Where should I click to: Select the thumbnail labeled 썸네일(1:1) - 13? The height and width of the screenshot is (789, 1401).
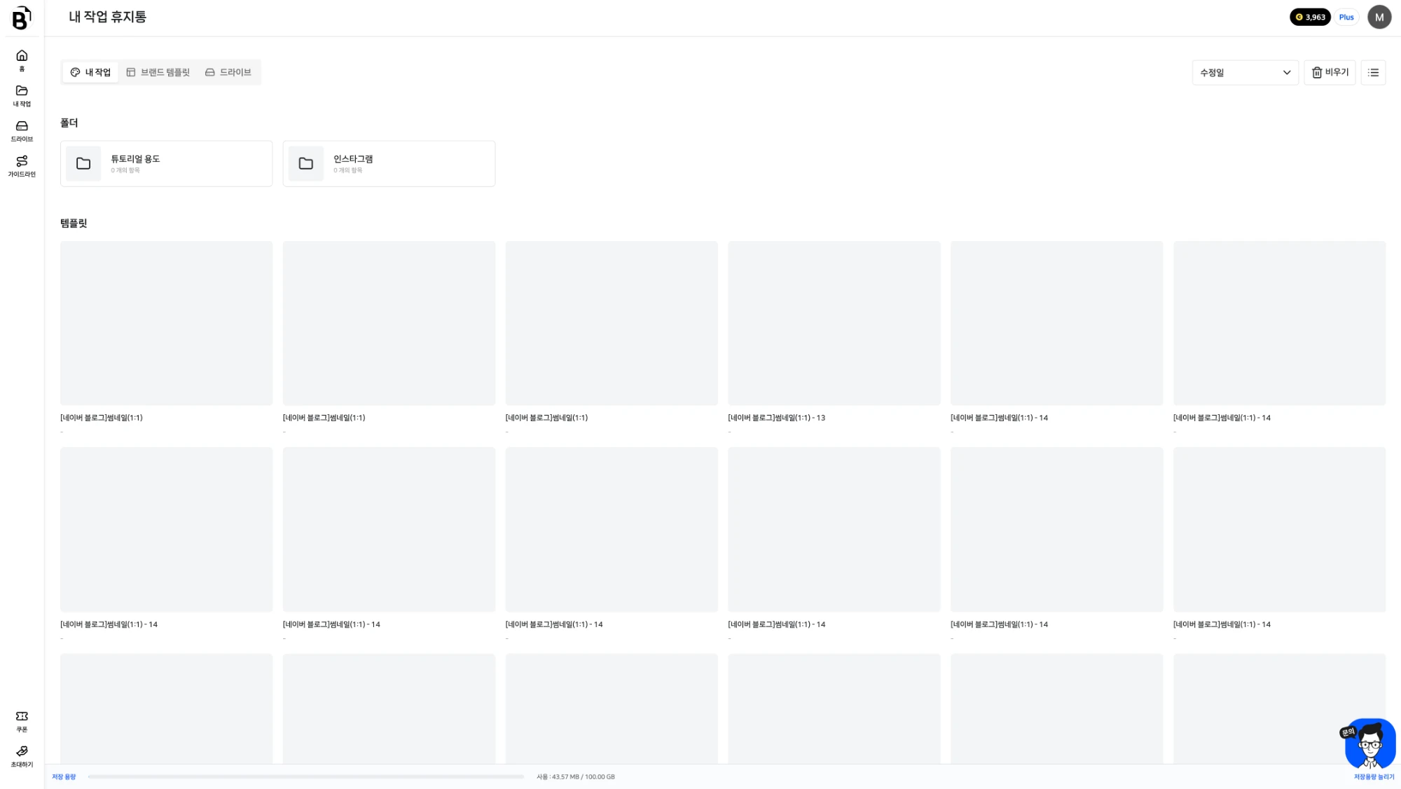(834, 323)
